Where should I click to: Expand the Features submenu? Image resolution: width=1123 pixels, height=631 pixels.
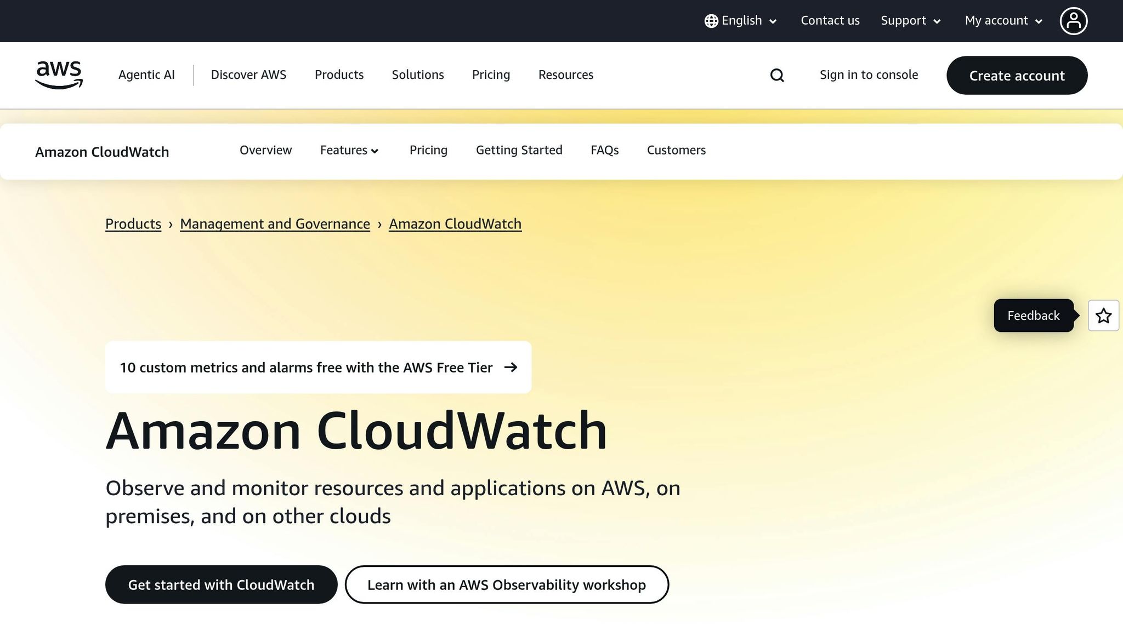[349, 150]
